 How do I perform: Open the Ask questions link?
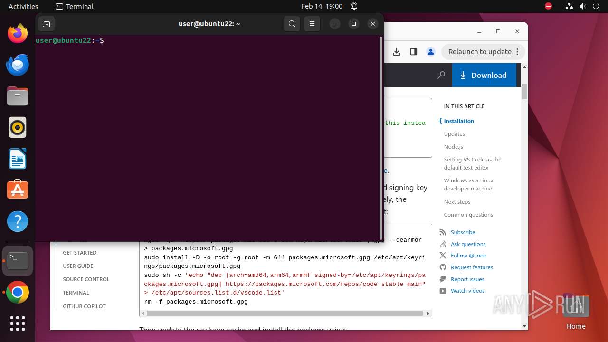coord(468,244)
